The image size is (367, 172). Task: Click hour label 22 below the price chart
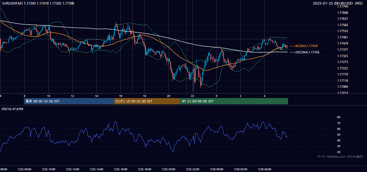pos(192,96)
